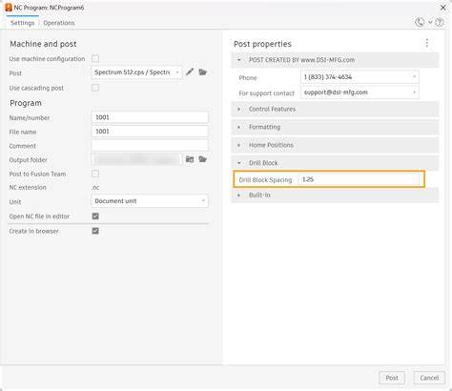This screenshot has width=452, height=391.
Task: Open the post library folder icon
Action: click(203, 72)
